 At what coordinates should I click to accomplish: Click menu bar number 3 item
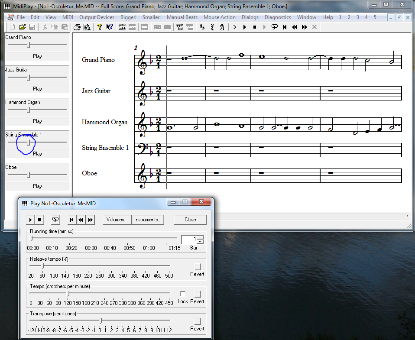click(x=357, y=17)
